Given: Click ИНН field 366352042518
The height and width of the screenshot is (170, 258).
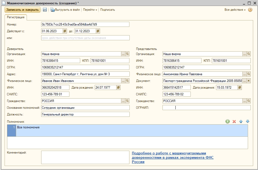Looking at the screenshot, I should [x=55, y=87].
